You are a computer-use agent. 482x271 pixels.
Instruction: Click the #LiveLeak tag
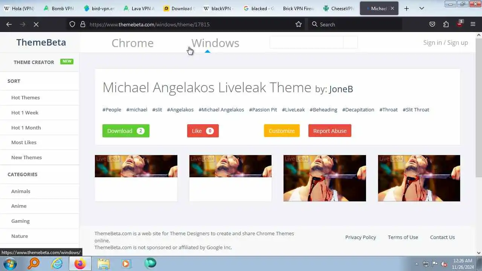[293, 110]
